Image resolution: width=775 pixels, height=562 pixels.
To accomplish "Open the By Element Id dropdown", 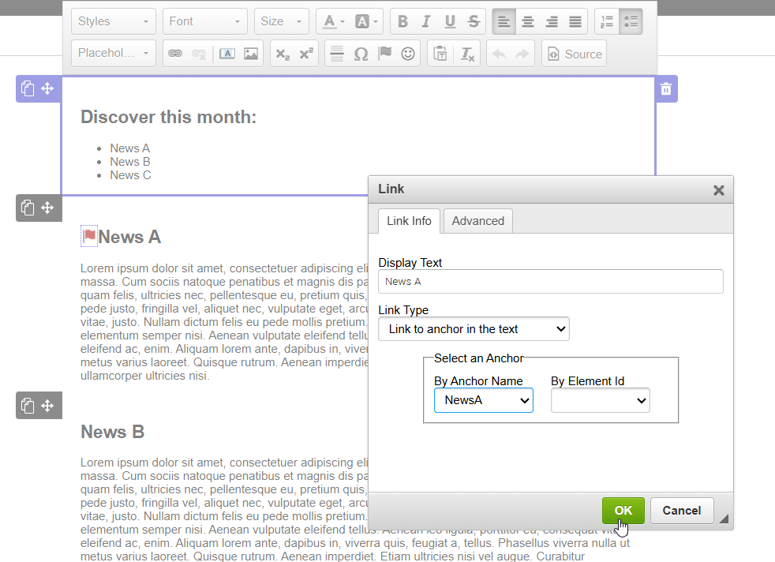I will (600, 400).
